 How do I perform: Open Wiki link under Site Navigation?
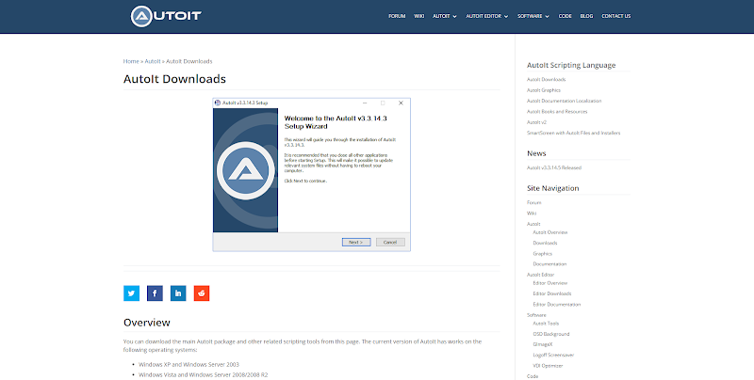point(532,213)
